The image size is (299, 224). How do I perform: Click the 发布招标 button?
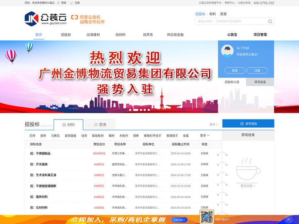click(x=248, y=124)
